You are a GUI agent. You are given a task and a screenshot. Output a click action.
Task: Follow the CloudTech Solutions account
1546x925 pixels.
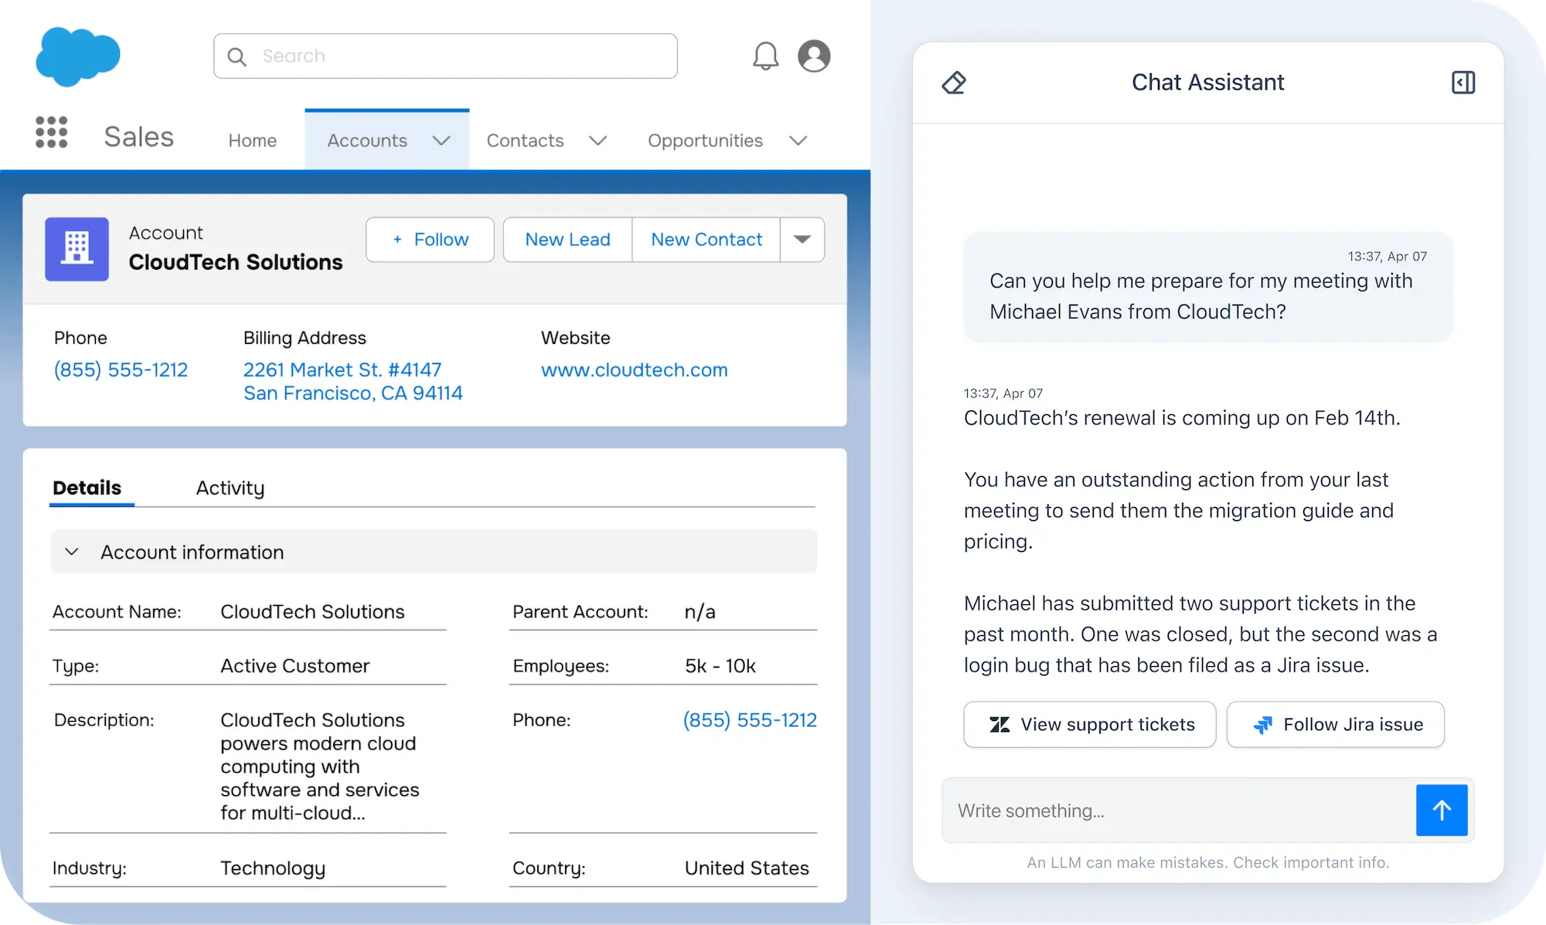click(430, 240)
